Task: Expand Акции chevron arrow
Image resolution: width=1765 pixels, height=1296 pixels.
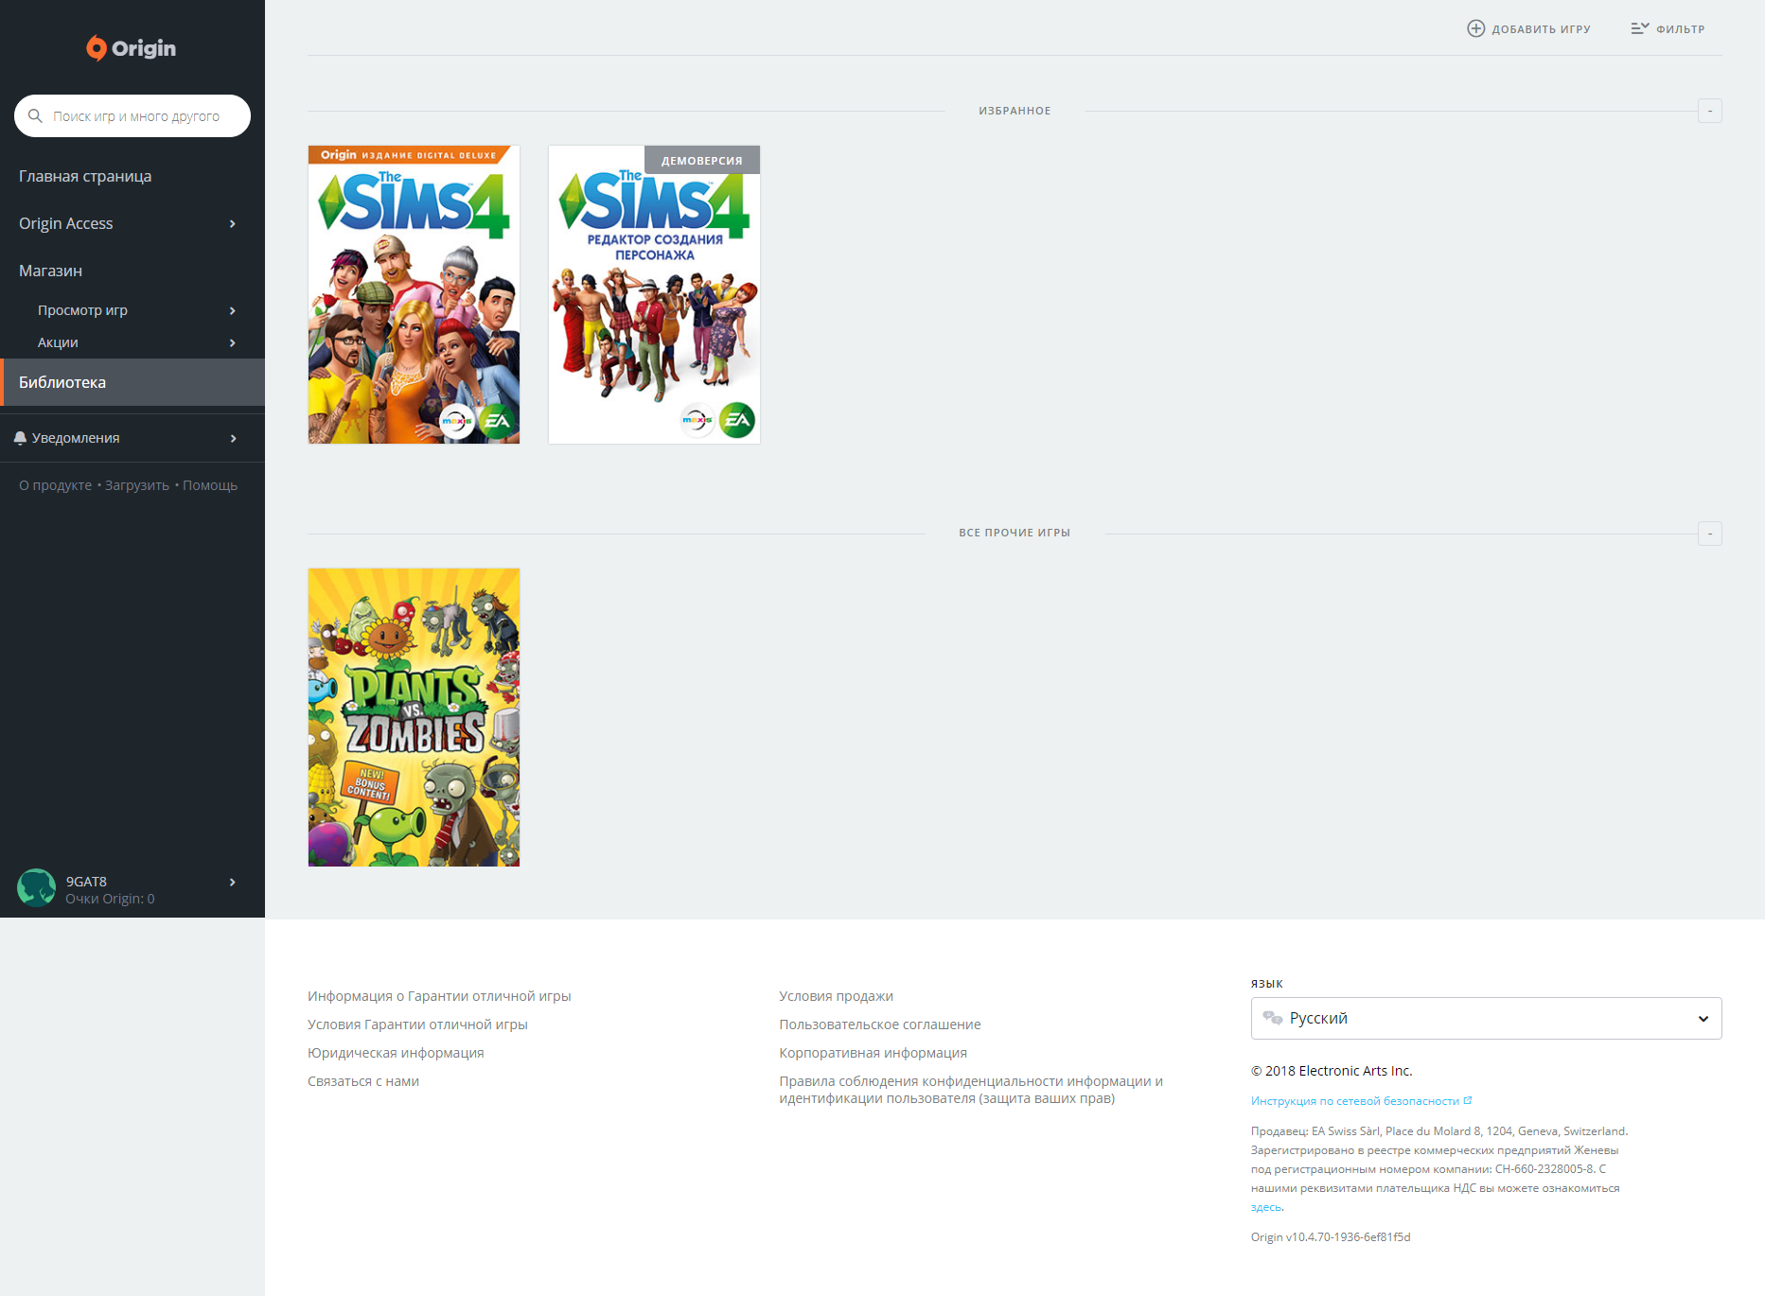Action: pyautogui.click(x=233, y=342)
